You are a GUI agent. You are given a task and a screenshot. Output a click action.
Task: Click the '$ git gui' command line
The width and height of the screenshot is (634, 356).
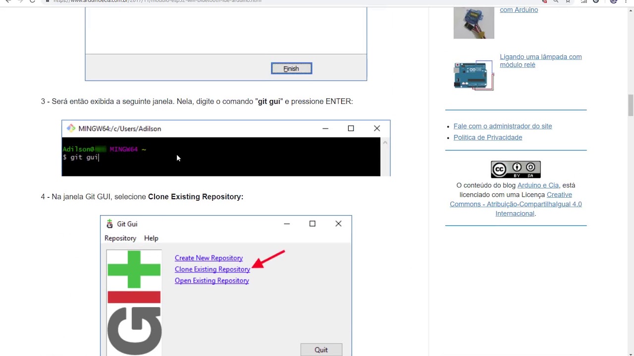click(81, 157)
